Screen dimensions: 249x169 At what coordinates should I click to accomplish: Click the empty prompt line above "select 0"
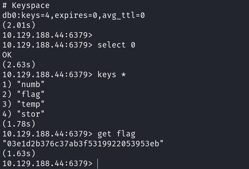tap(47, 35)
